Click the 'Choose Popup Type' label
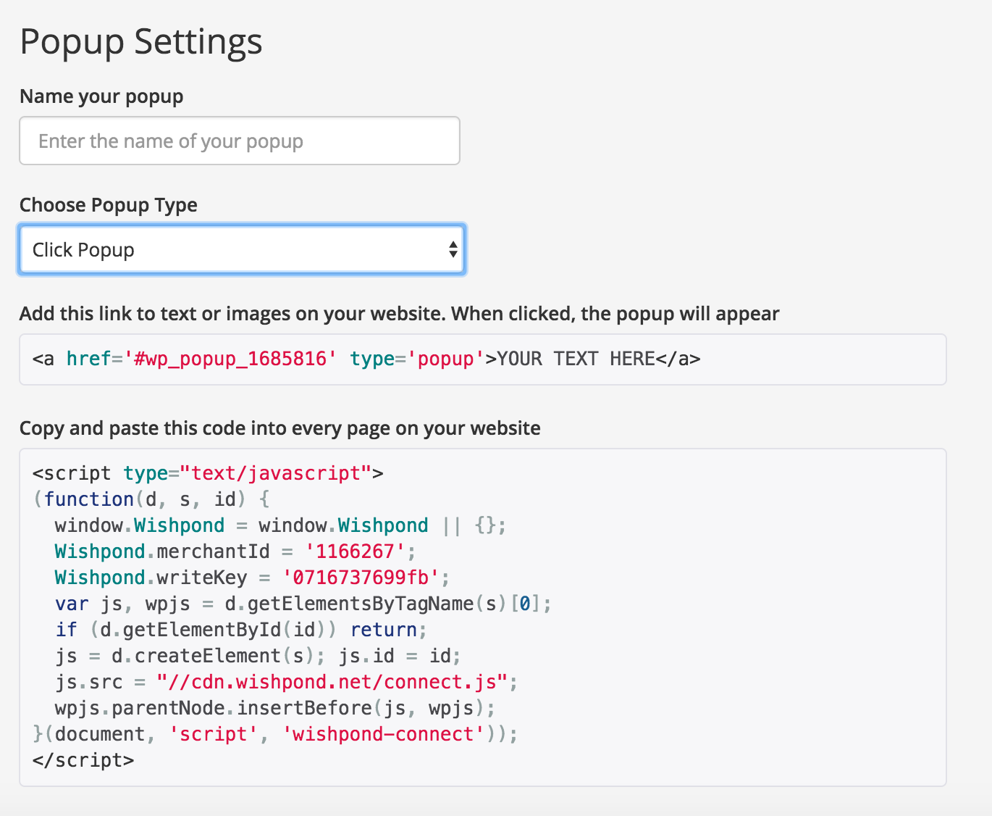Screen dimensions: 992x816 tap(109, 205)
